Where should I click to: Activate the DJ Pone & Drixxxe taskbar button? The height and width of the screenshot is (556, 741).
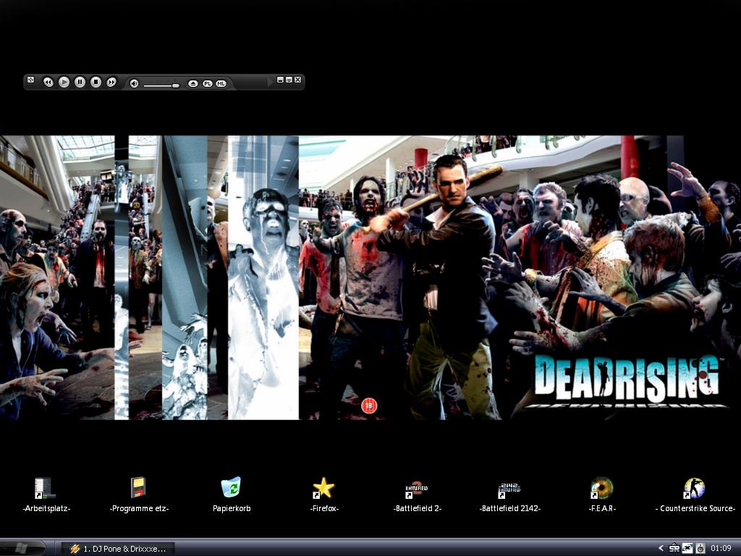[118, 549]
